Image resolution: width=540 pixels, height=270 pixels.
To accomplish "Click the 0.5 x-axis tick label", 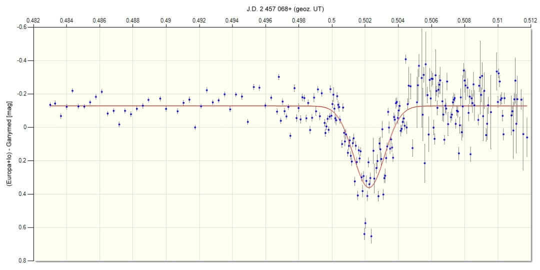I will click(332, 20).
